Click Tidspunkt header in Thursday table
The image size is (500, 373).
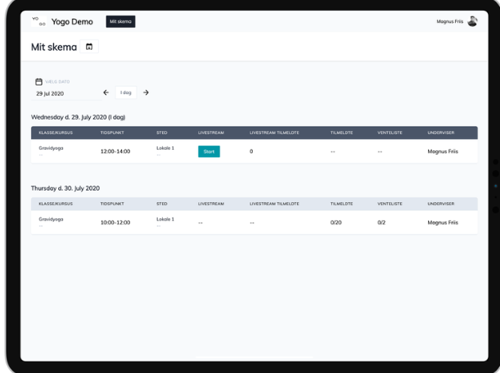[x=112, y=204]
